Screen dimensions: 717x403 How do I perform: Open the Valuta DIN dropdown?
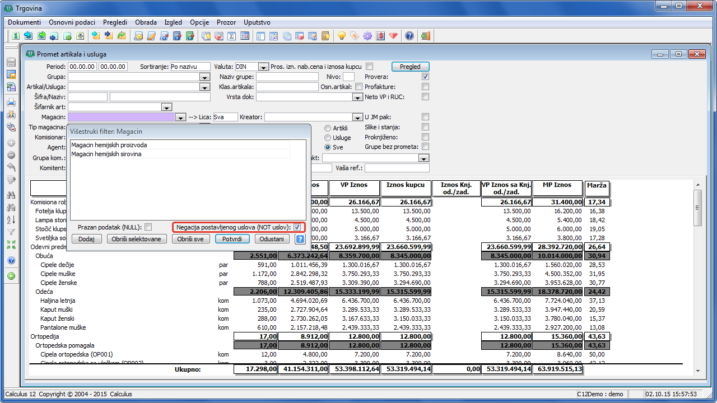(x=263, y=67)
